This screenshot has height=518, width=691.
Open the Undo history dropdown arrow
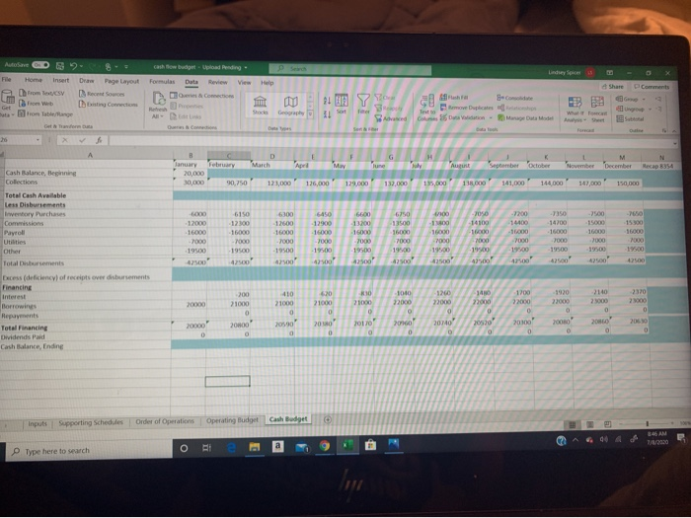click(81, 67)
